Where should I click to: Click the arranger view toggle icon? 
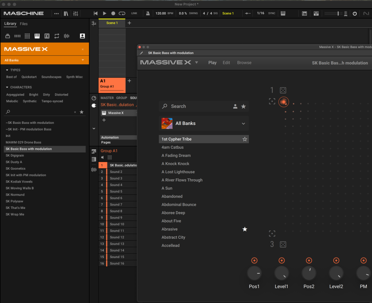click(94, 23)
